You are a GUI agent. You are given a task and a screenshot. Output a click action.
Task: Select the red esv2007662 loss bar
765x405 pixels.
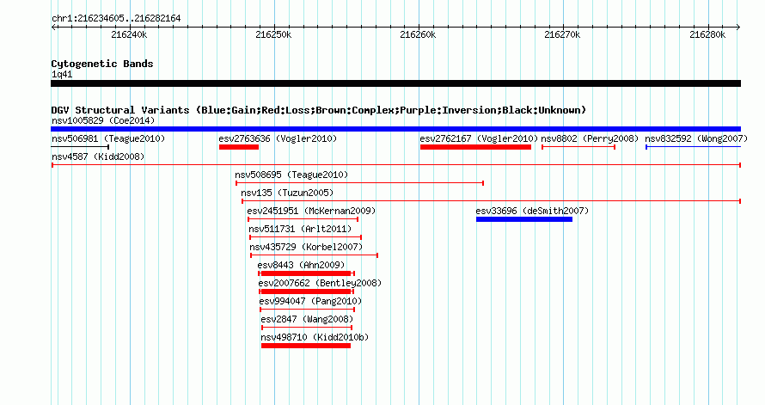point(306,291)
